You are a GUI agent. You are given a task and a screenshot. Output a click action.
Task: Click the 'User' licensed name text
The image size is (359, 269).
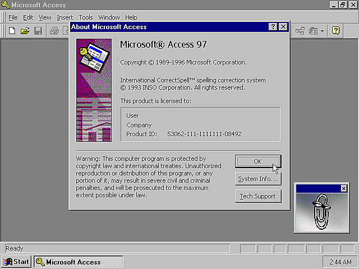point(132,115)
